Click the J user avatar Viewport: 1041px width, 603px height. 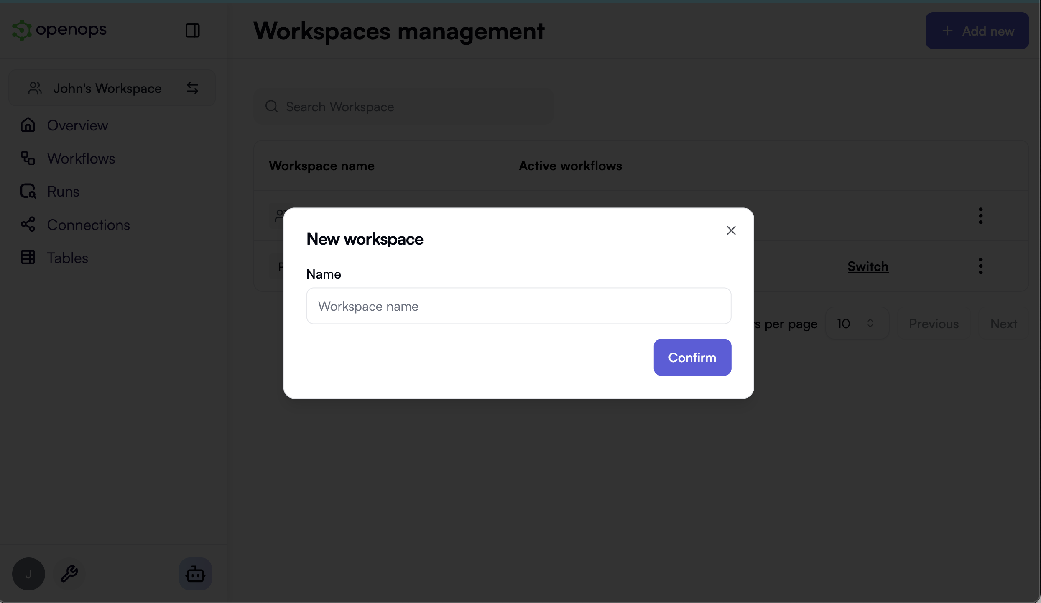[28, 574]
